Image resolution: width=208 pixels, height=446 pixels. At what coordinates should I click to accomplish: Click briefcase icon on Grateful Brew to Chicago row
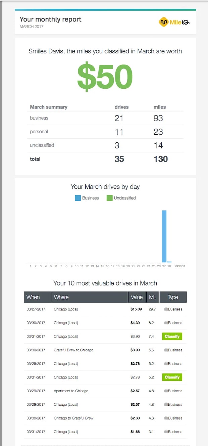[x=166, y=350]
